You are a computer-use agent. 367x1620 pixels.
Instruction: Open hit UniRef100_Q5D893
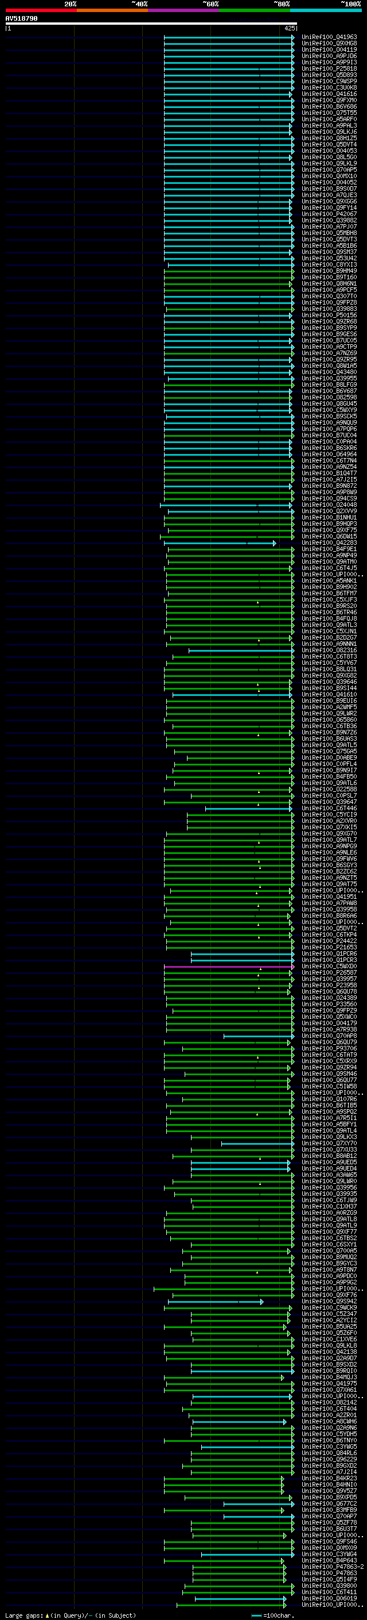(329, 75)
